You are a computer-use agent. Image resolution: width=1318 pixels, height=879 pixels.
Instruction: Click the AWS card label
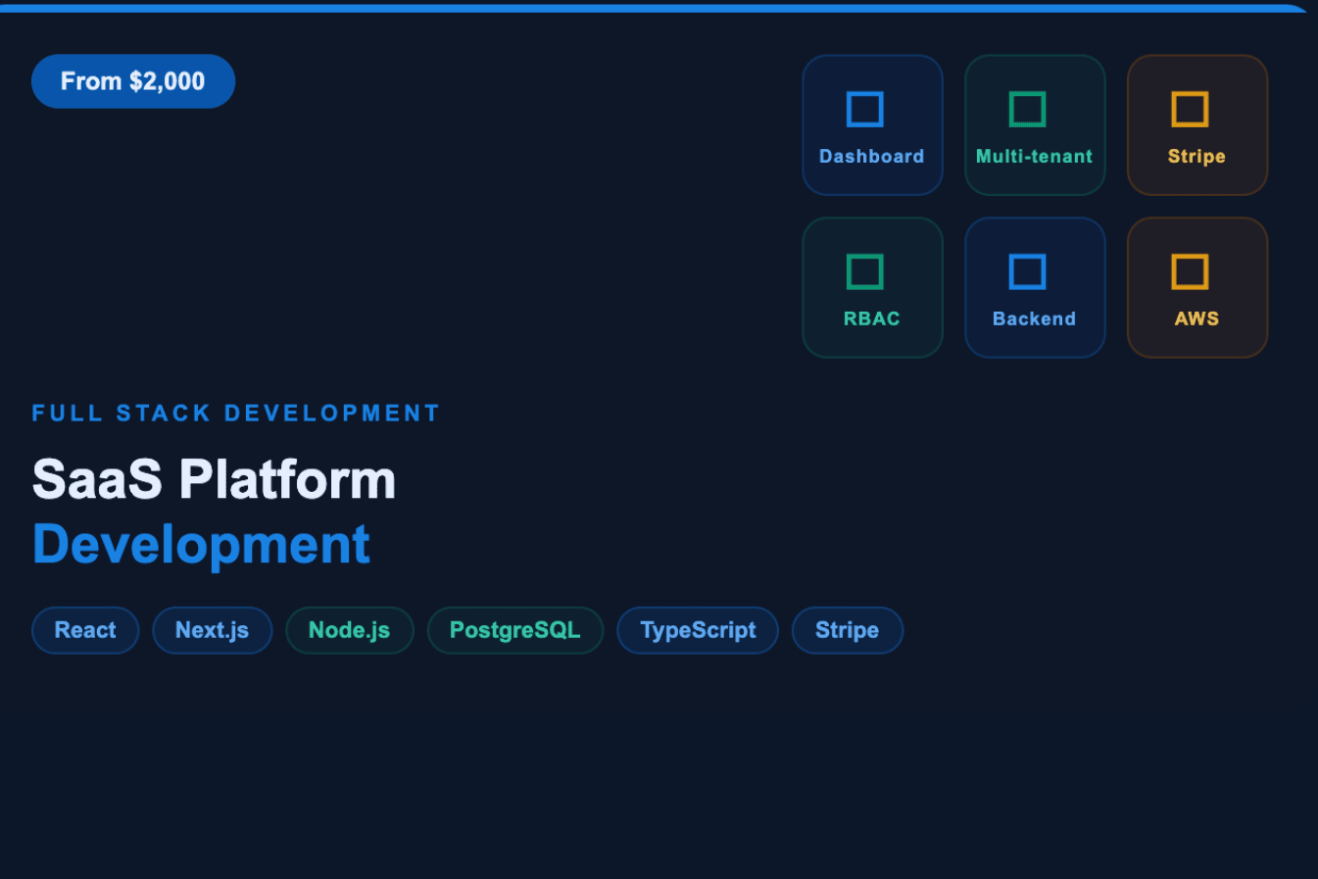(x=1196, y=318)
